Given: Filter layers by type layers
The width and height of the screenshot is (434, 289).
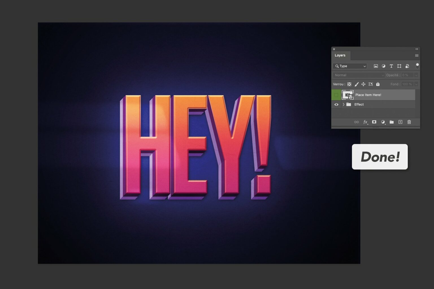Looking at the screenshot, I should (x=391, y=66).
